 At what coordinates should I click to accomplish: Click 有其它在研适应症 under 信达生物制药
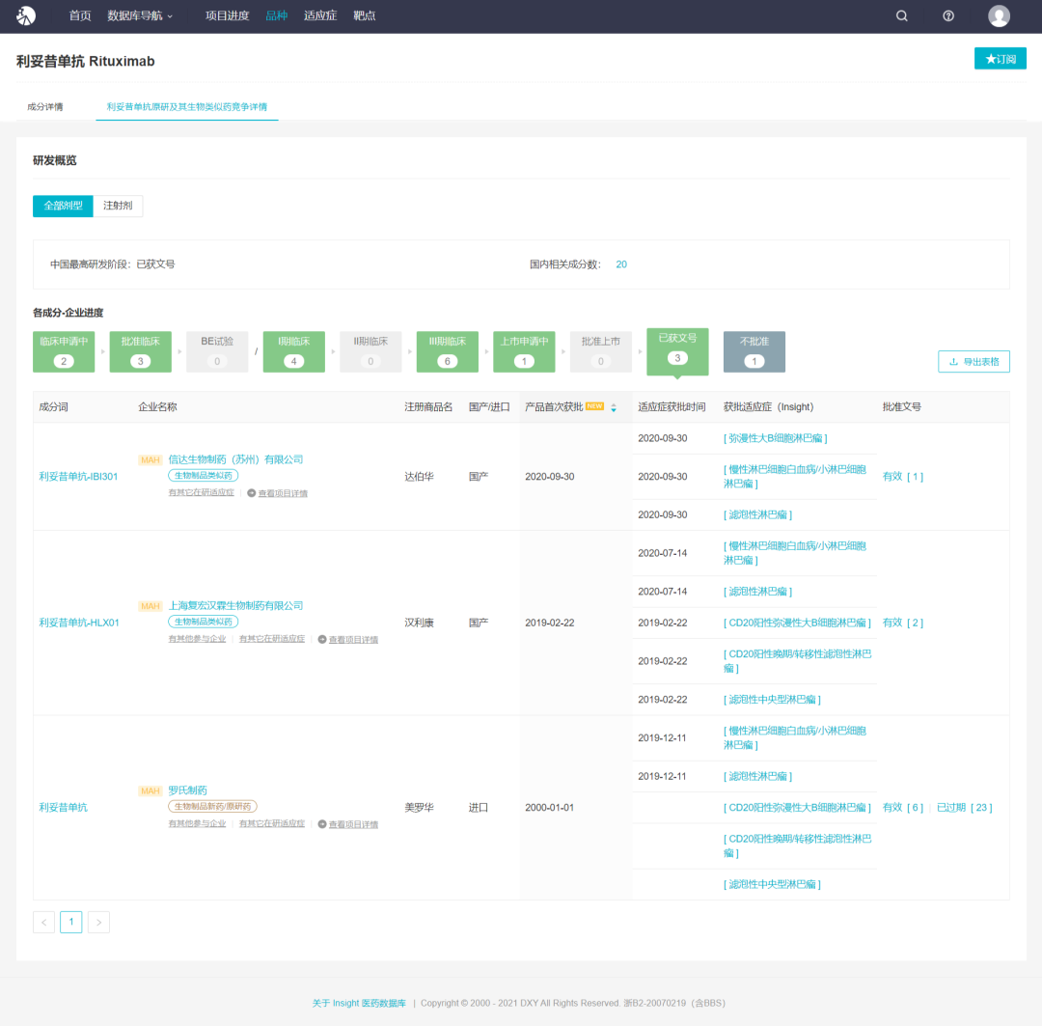point(202,492)
